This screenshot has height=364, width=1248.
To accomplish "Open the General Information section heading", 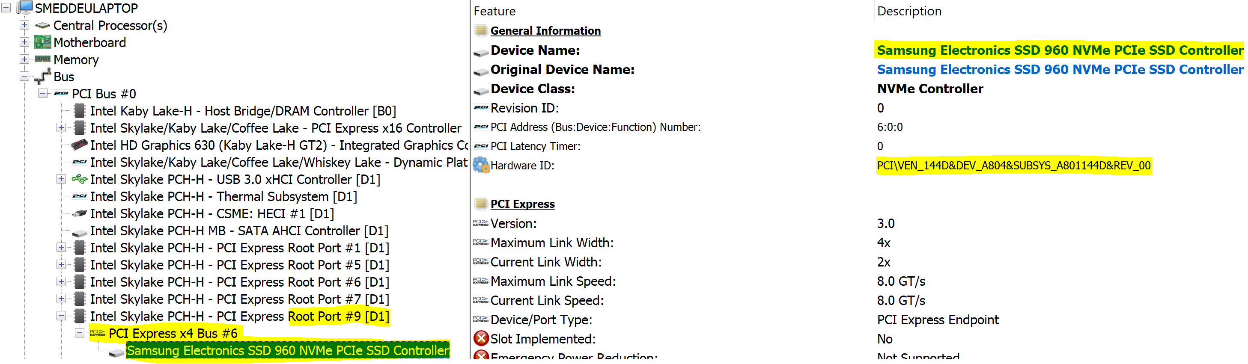I will pos(545,31).
